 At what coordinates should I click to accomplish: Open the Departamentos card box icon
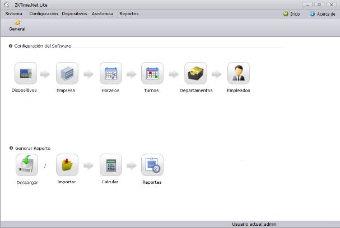(195, 73)
